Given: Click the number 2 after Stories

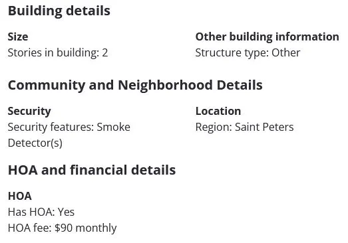Looking at the screenshot, I should [105, 53].
